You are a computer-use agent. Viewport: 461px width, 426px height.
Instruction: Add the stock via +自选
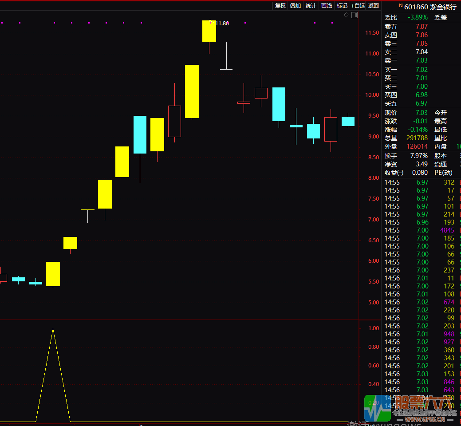358,6
